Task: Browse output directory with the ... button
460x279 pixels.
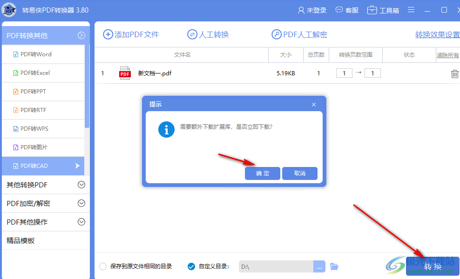Action: pos(319,267)
